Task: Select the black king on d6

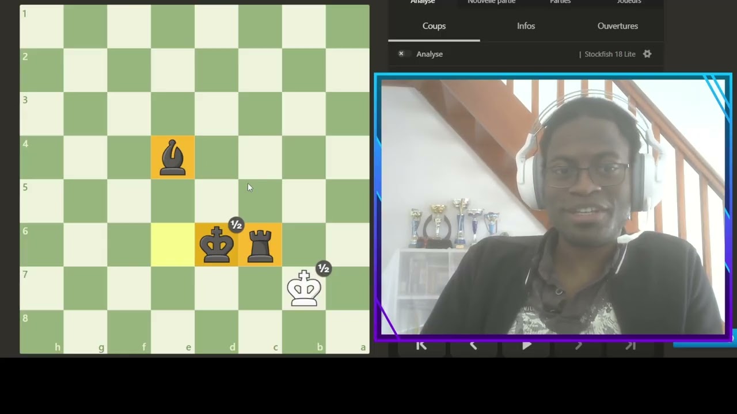Action: pyautogui.click(x=216, y=245)
